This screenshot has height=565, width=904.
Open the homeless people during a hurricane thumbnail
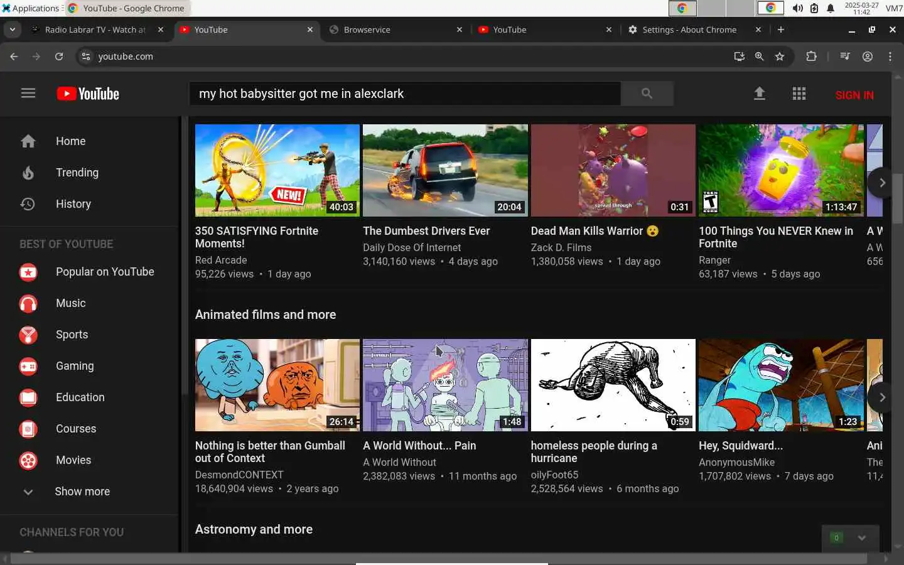pyautogui.click(x=613, y=385)
